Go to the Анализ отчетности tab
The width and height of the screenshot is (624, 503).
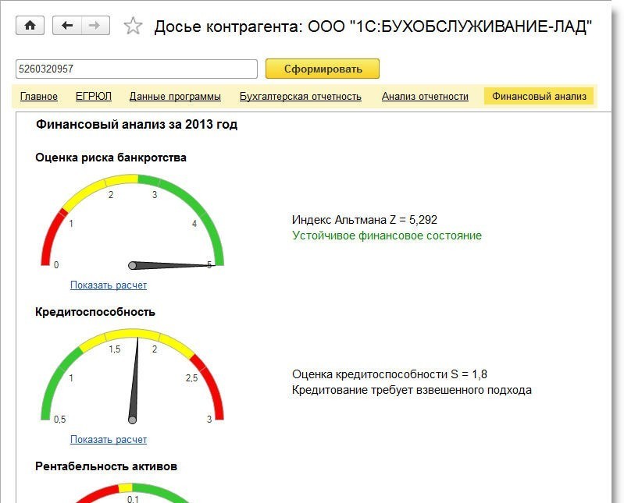(x=425, y=97)
